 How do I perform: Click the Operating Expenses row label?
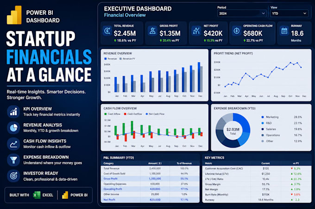(115, 184)
